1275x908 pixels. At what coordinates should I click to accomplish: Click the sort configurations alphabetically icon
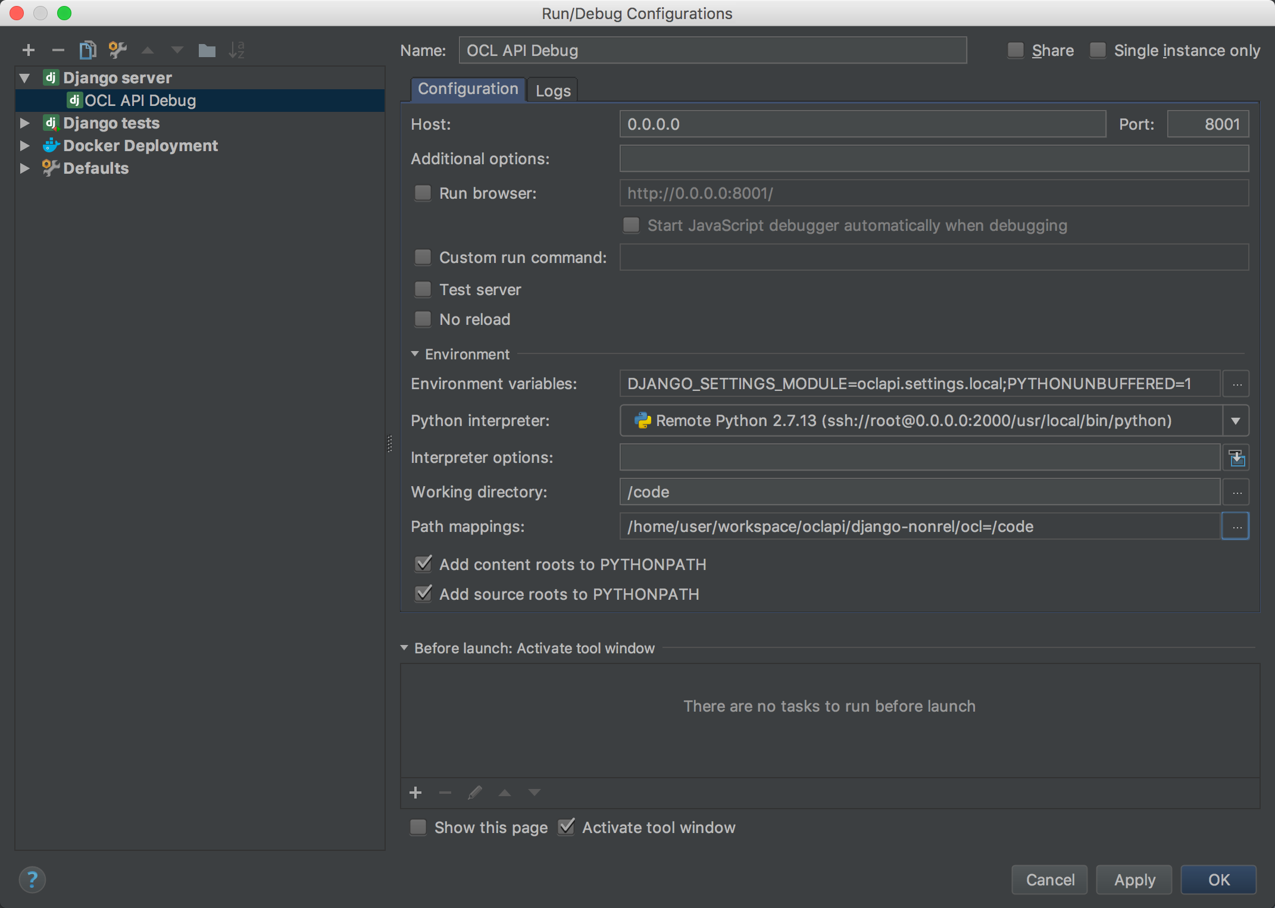[236, 51]
